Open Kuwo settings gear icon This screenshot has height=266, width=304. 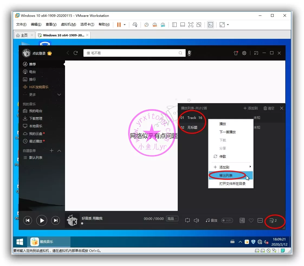244,53
